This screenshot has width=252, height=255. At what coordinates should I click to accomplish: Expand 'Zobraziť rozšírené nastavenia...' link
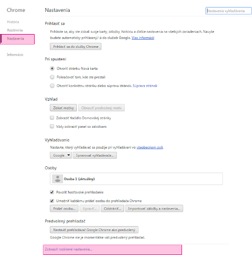click(x=69, y=249)
